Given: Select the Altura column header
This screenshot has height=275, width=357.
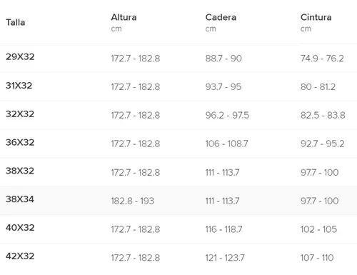Looking at the screenshot, I should click(x=124, y=17).
